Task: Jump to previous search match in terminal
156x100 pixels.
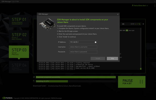Action: click(x=136, y=24)
